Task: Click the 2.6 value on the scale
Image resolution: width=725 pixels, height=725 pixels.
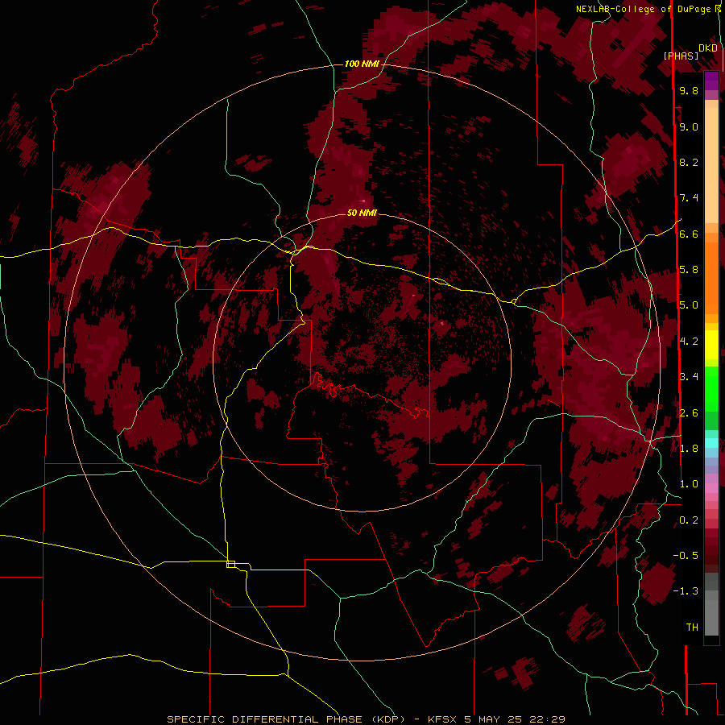Action: [689, 413]
